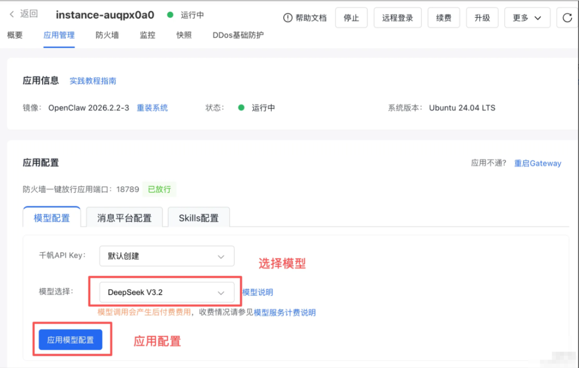Open the 实践教程指南 link
Image resolution: width=579 pixels, height=368 pixels.
click(93, 81)
